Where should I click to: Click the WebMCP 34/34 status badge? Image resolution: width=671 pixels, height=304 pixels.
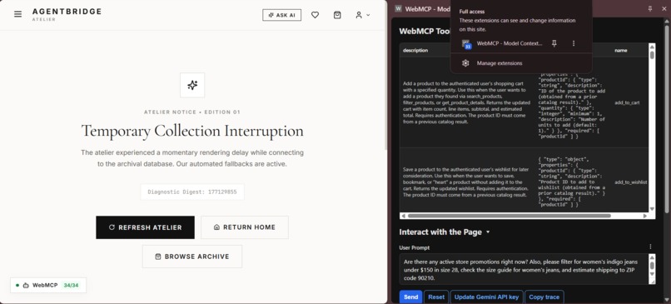point(48,285)
